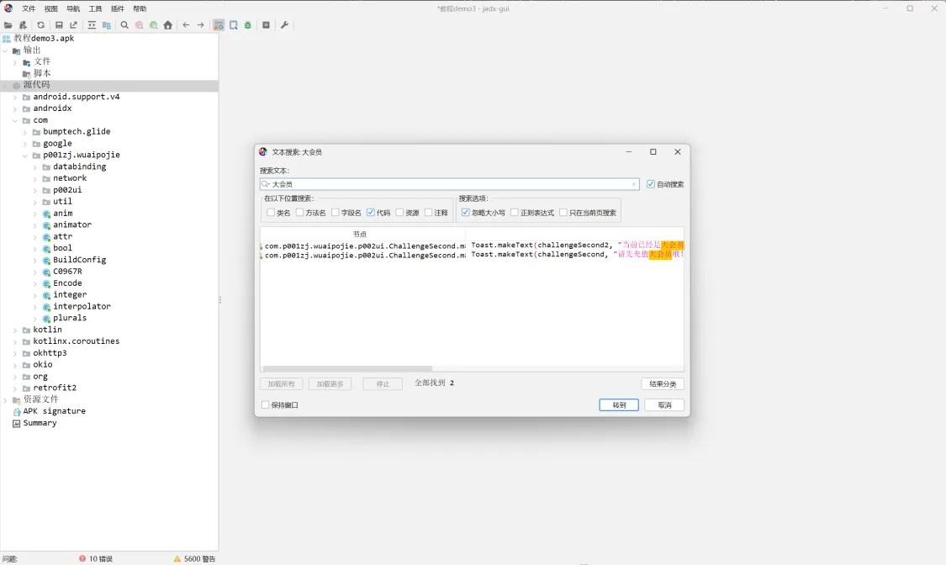Toggle the sync with editor toolbar icon
This screenshot has height=565, width=946.
(92, 25)
